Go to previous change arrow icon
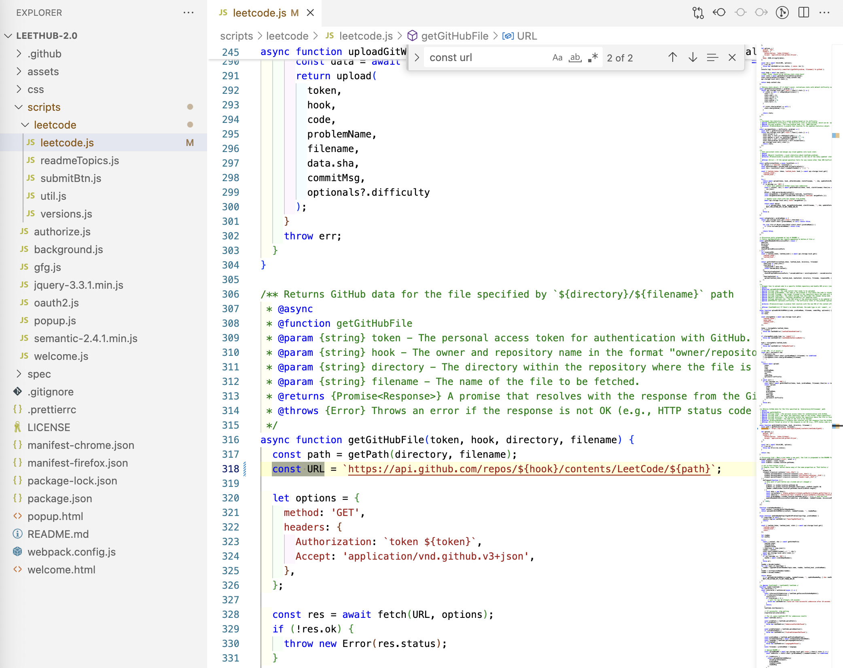Image resolution: width=843 pixels, height=668 pixels. pos(719,13)
